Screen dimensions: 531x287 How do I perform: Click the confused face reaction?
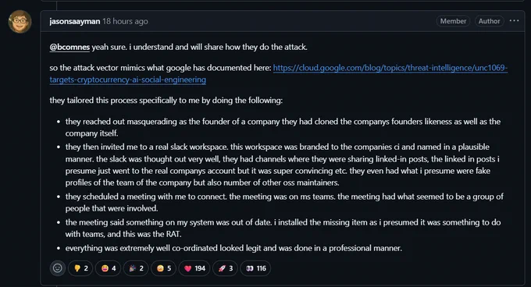[163, 268]
